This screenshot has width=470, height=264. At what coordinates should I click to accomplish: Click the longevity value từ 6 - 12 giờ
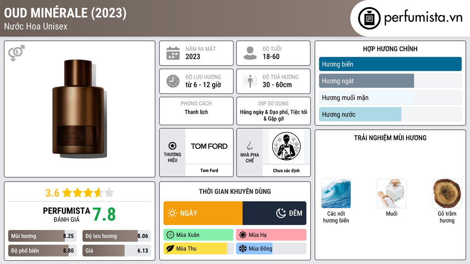click(203, 85)
